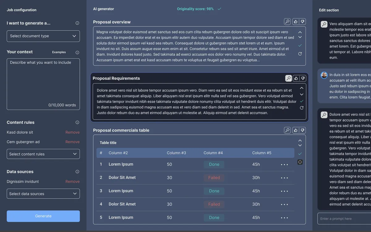
Task: Open info icon next to Content rules
Action: coord(77,122)
